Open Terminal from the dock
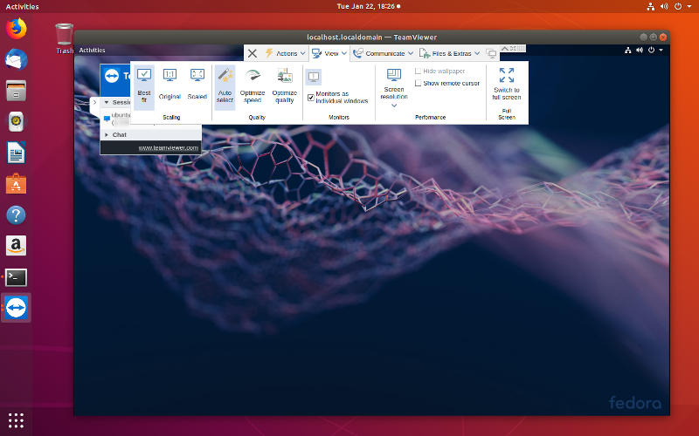 click(16, 276)
